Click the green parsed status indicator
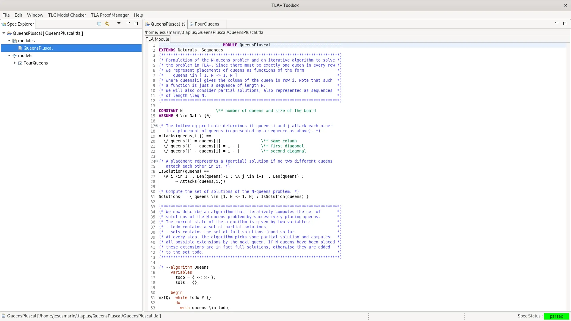The image size is (571, 321). (x=556, y=316)
